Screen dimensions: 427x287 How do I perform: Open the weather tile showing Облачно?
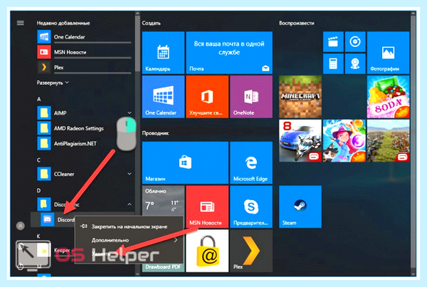(163, 201)
